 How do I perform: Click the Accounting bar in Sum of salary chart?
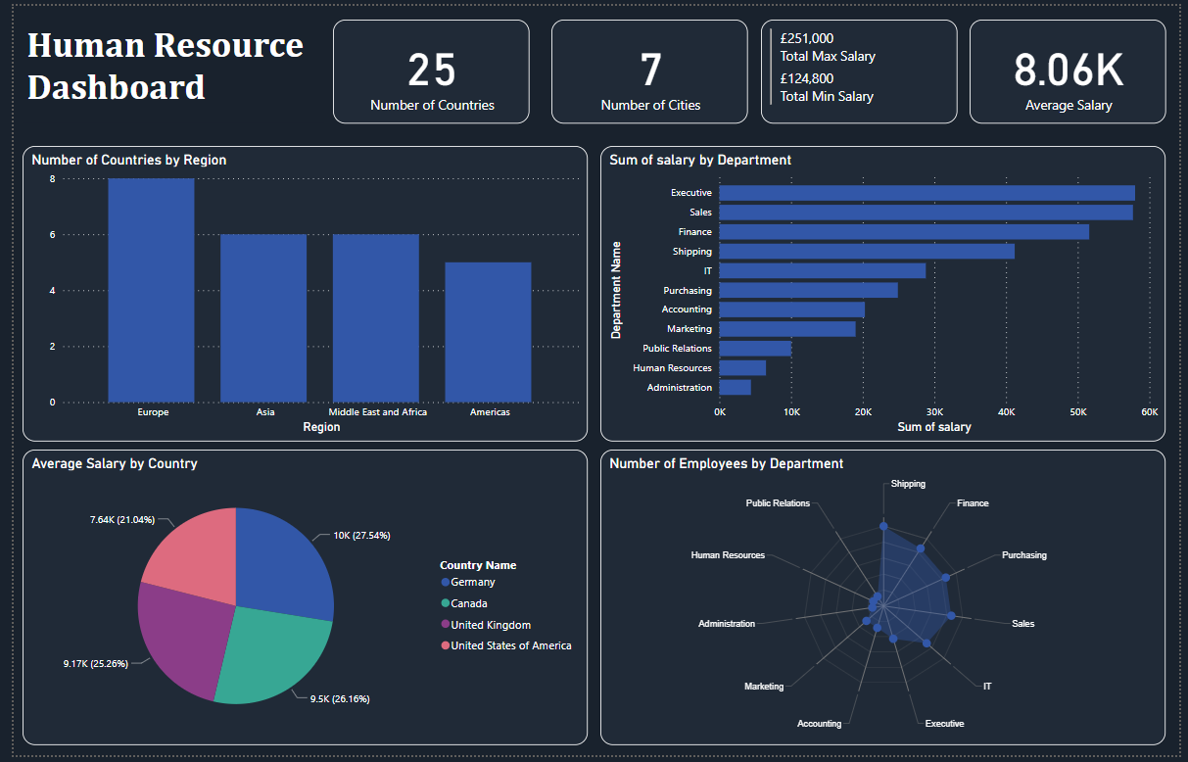792,310
